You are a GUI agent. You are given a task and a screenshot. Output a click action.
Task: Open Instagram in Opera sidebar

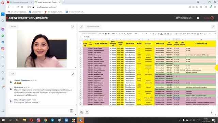3,49
